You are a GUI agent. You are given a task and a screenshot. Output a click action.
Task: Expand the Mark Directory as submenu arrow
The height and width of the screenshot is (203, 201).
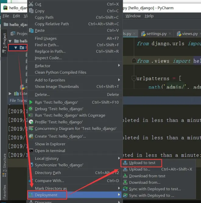pos(119,188)
